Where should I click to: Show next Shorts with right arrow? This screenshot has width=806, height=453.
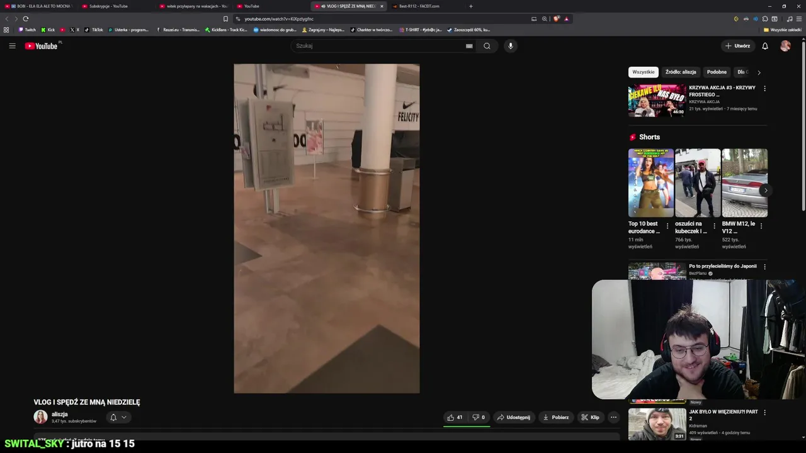(765, 190)
